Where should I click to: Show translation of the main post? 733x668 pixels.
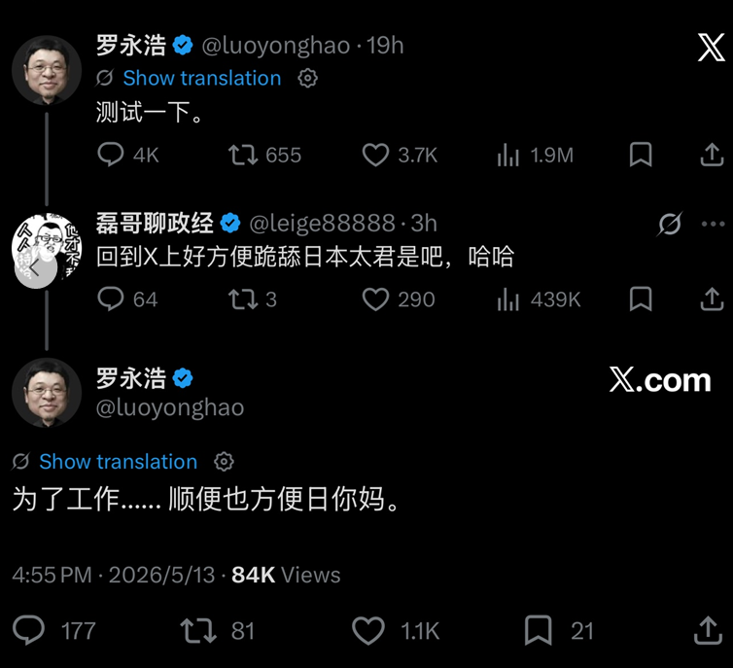pyautogui.click(x=119, y=462)
